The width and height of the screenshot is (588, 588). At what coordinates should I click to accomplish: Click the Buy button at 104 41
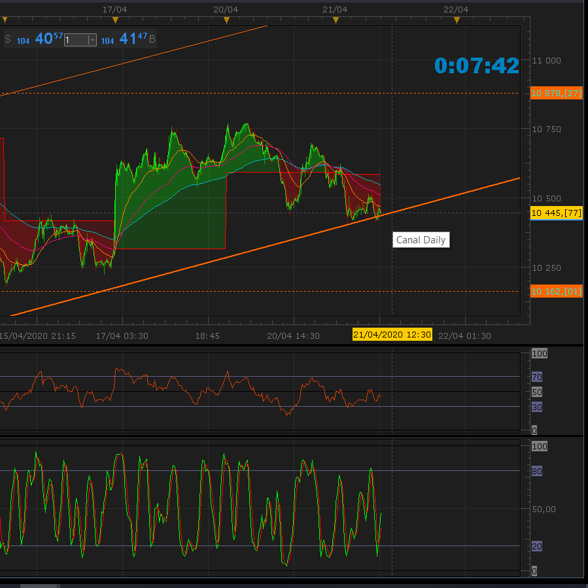click(128, 39)
